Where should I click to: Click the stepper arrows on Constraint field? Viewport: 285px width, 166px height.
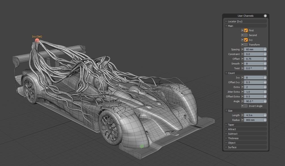tap(265, 54)
